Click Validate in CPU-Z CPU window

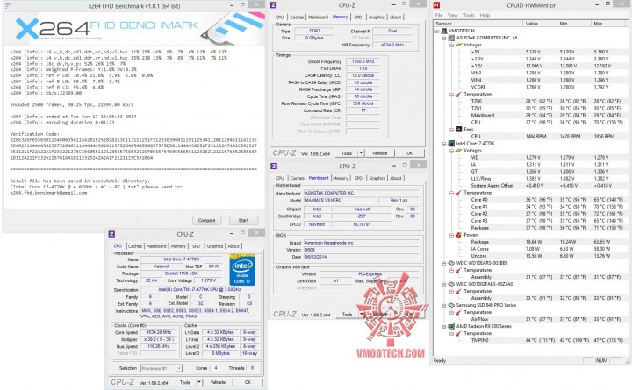coord(218,382)
